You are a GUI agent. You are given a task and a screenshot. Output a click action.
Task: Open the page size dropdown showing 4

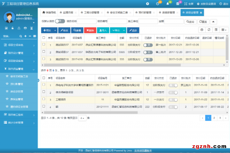[x=82, y=118]
